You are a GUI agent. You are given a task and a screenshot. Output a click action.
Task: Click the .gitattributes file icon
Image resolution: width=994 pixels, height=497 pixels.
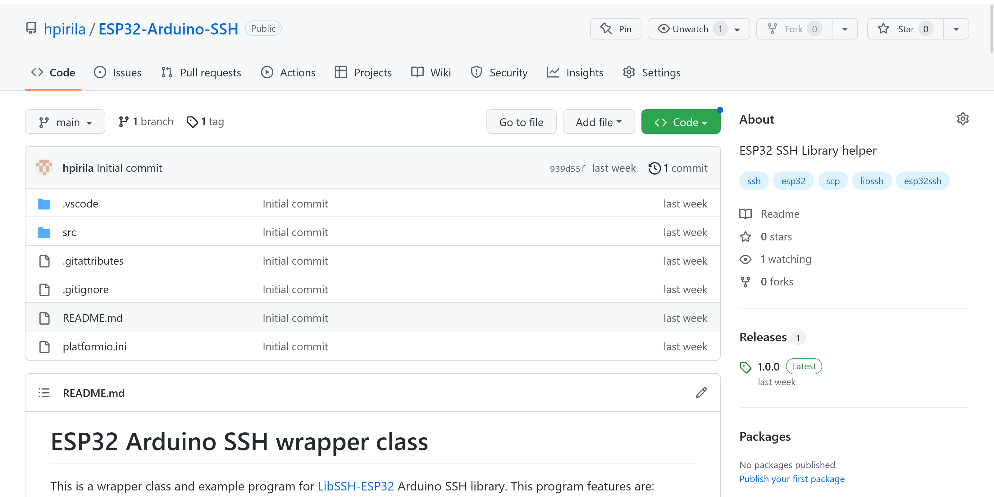44,261
